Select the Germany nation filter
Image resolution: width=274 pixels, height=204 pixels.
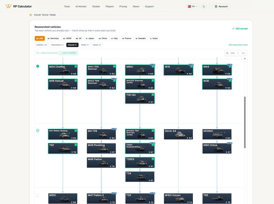(53, 38)
